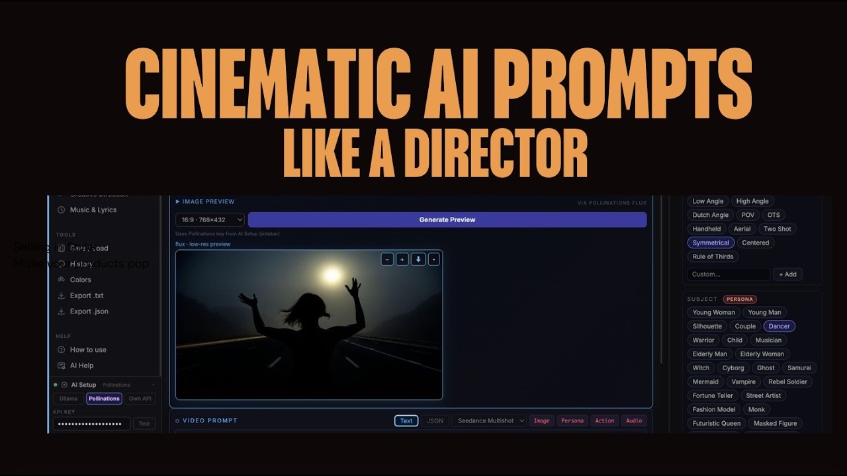Open the Music & Lyrics section icon

62,210
